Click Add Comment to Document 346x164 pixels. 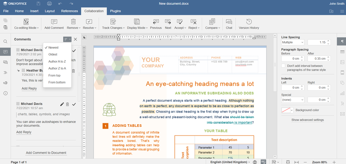tap(46, 153)
